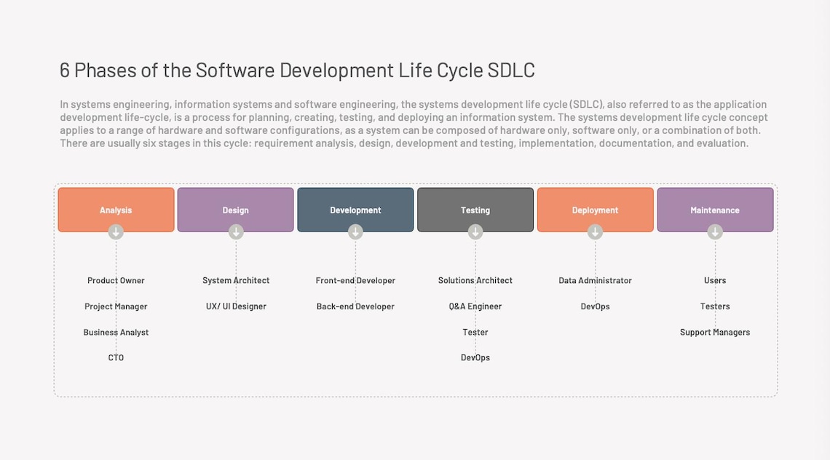Select the Back-end Developer entry
The height and width of the screenshot is (460, 830).
pos(355,306)
